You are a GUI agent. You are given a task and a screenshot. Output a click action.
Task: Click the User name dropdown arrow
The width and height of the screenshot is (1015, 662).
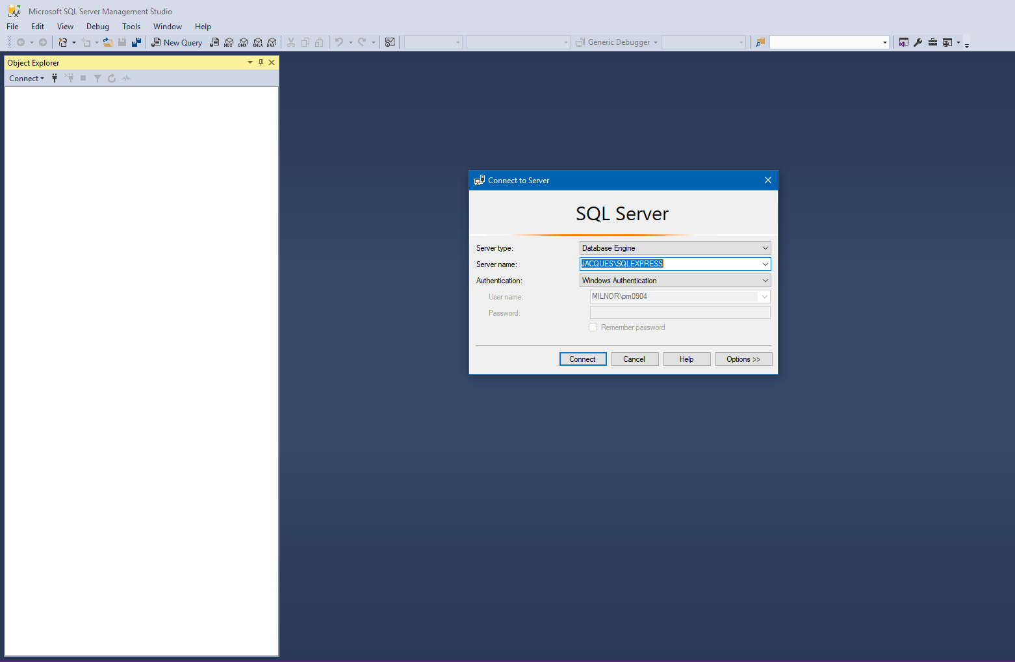[x=765, y=296]
